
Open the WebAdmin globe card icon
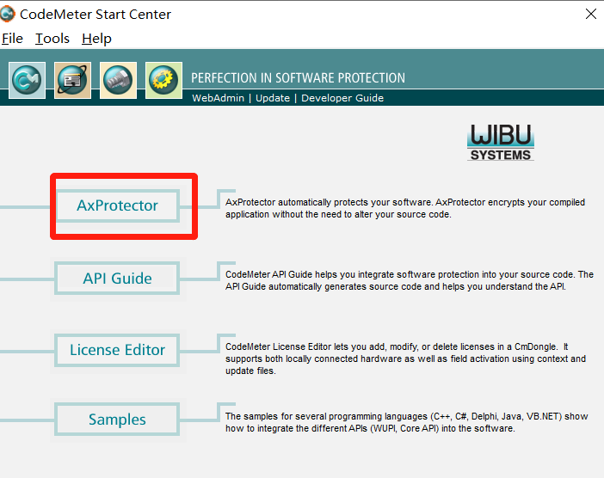click(72, 80)
